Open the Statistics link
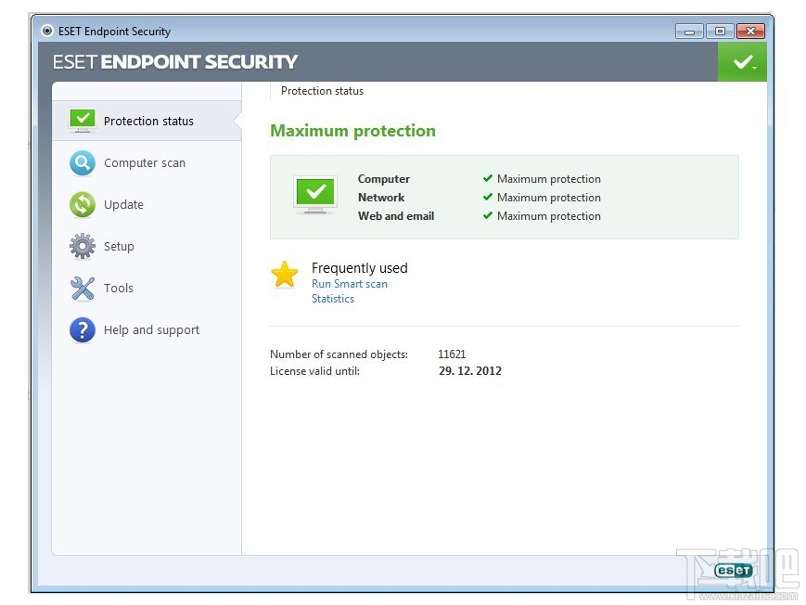The image size is (806, 605). coord(333,298)
